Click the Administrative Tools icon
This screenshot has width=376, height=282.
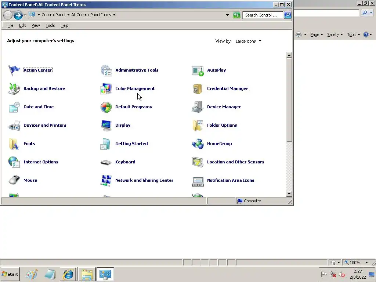tap(106, 70)
